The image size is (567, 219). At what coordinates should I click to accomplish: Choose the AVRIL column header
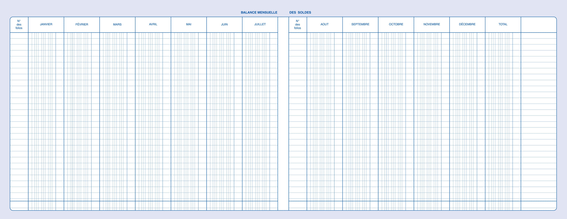click(x=153, y=24)
